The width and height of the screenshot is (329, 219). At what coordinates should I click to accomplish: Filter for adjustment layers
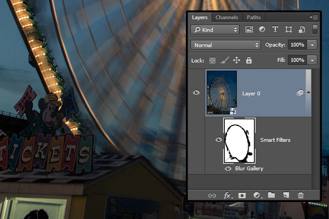click(x=262, y=29)
